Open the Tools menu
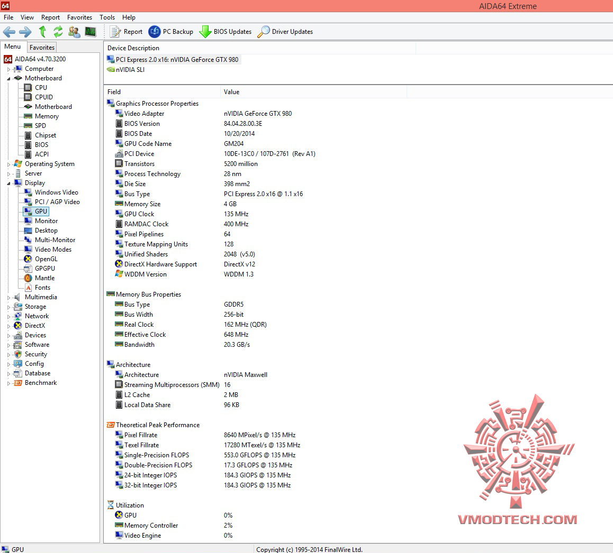Viewport: 613px width, 553px height. (107, 17)
